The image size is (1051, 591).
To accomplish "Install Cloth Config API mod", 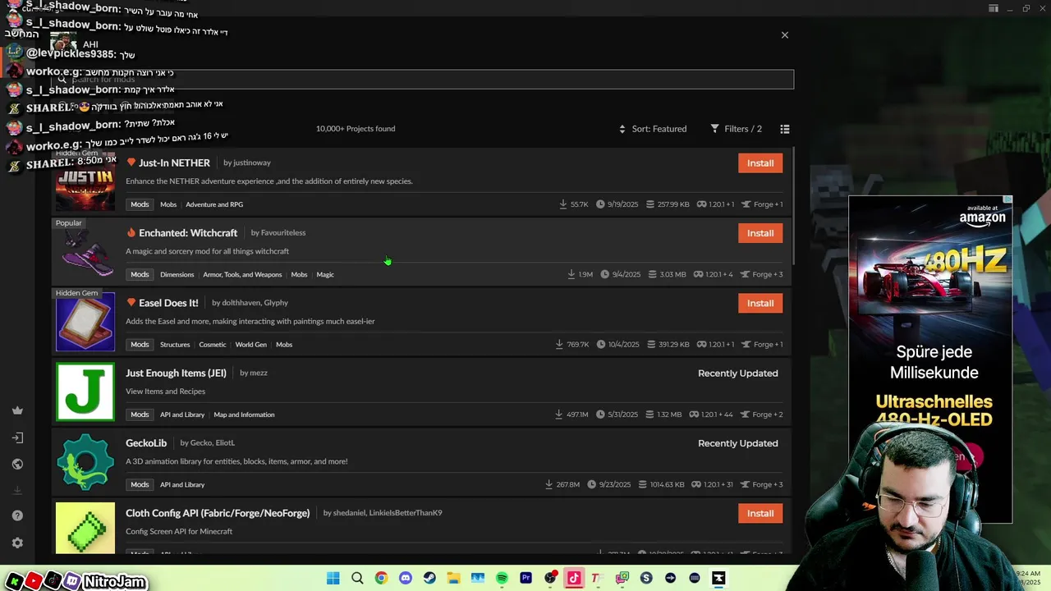I will 760,513.
